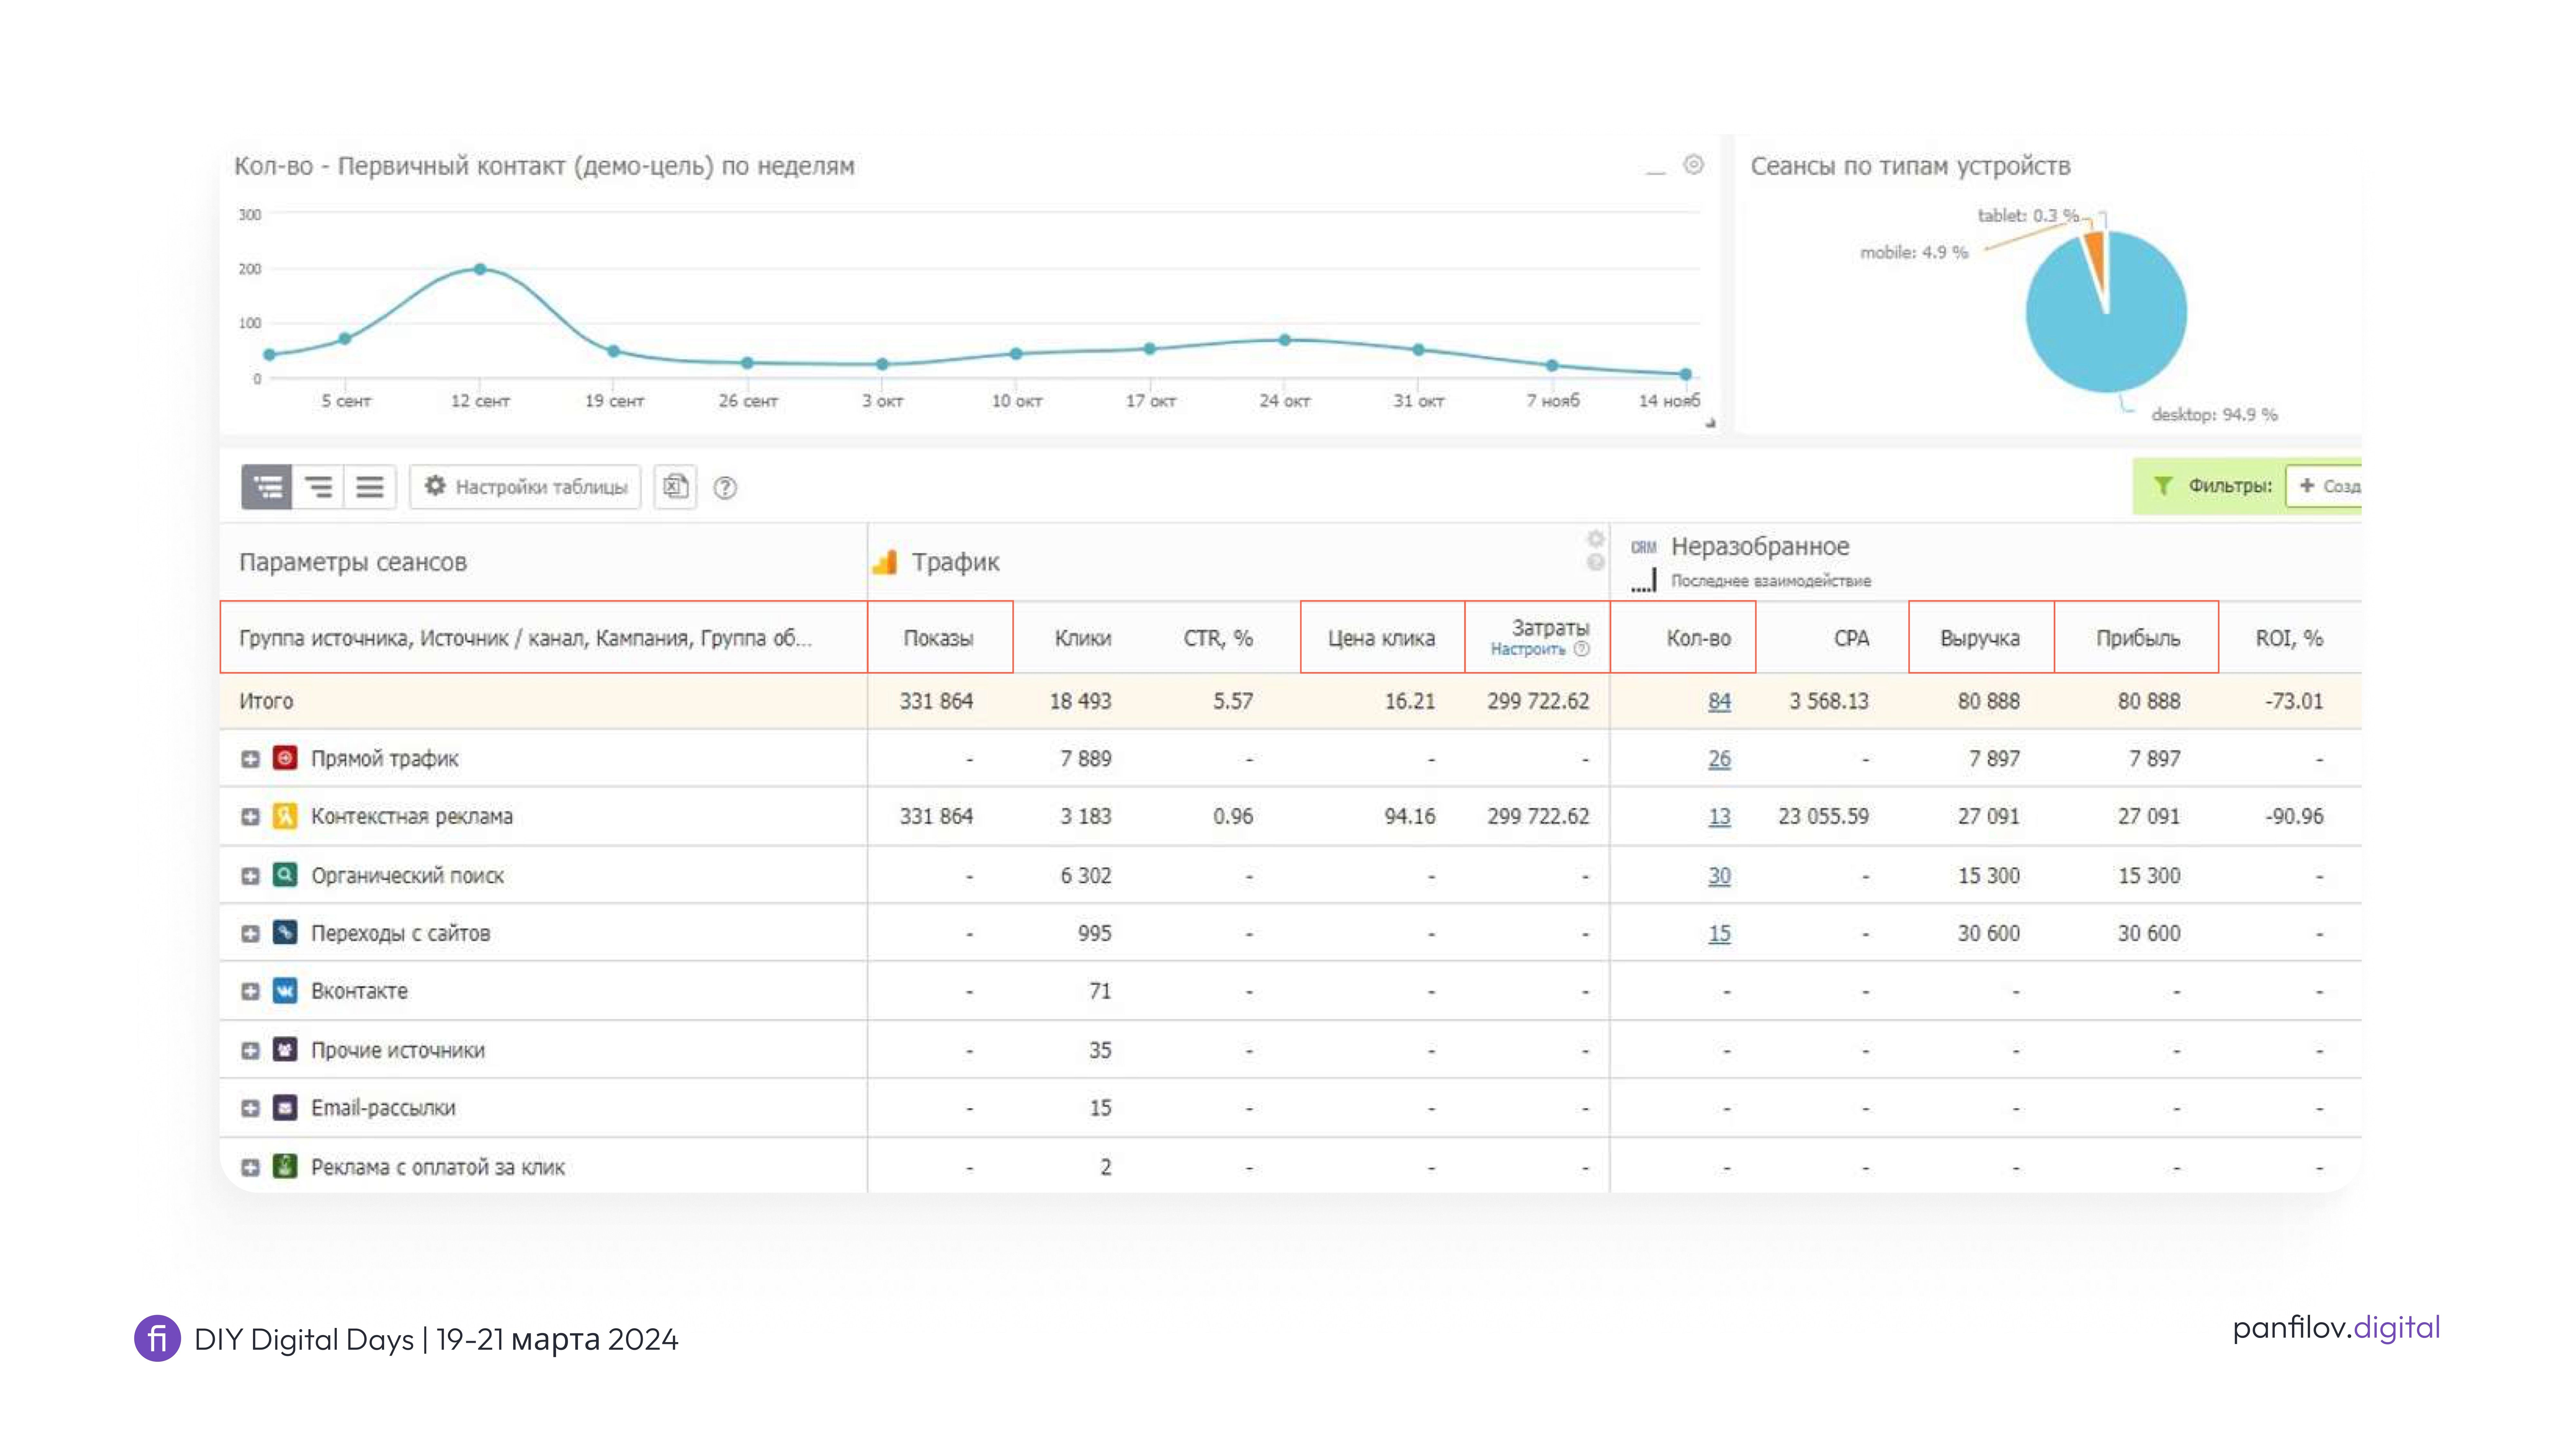Screen dimensions: 2576x1449
Task: Click the Органический поиск source icon
Action: coord(285,875)
